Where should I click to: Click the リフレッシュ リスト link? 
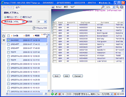point(42,28)
